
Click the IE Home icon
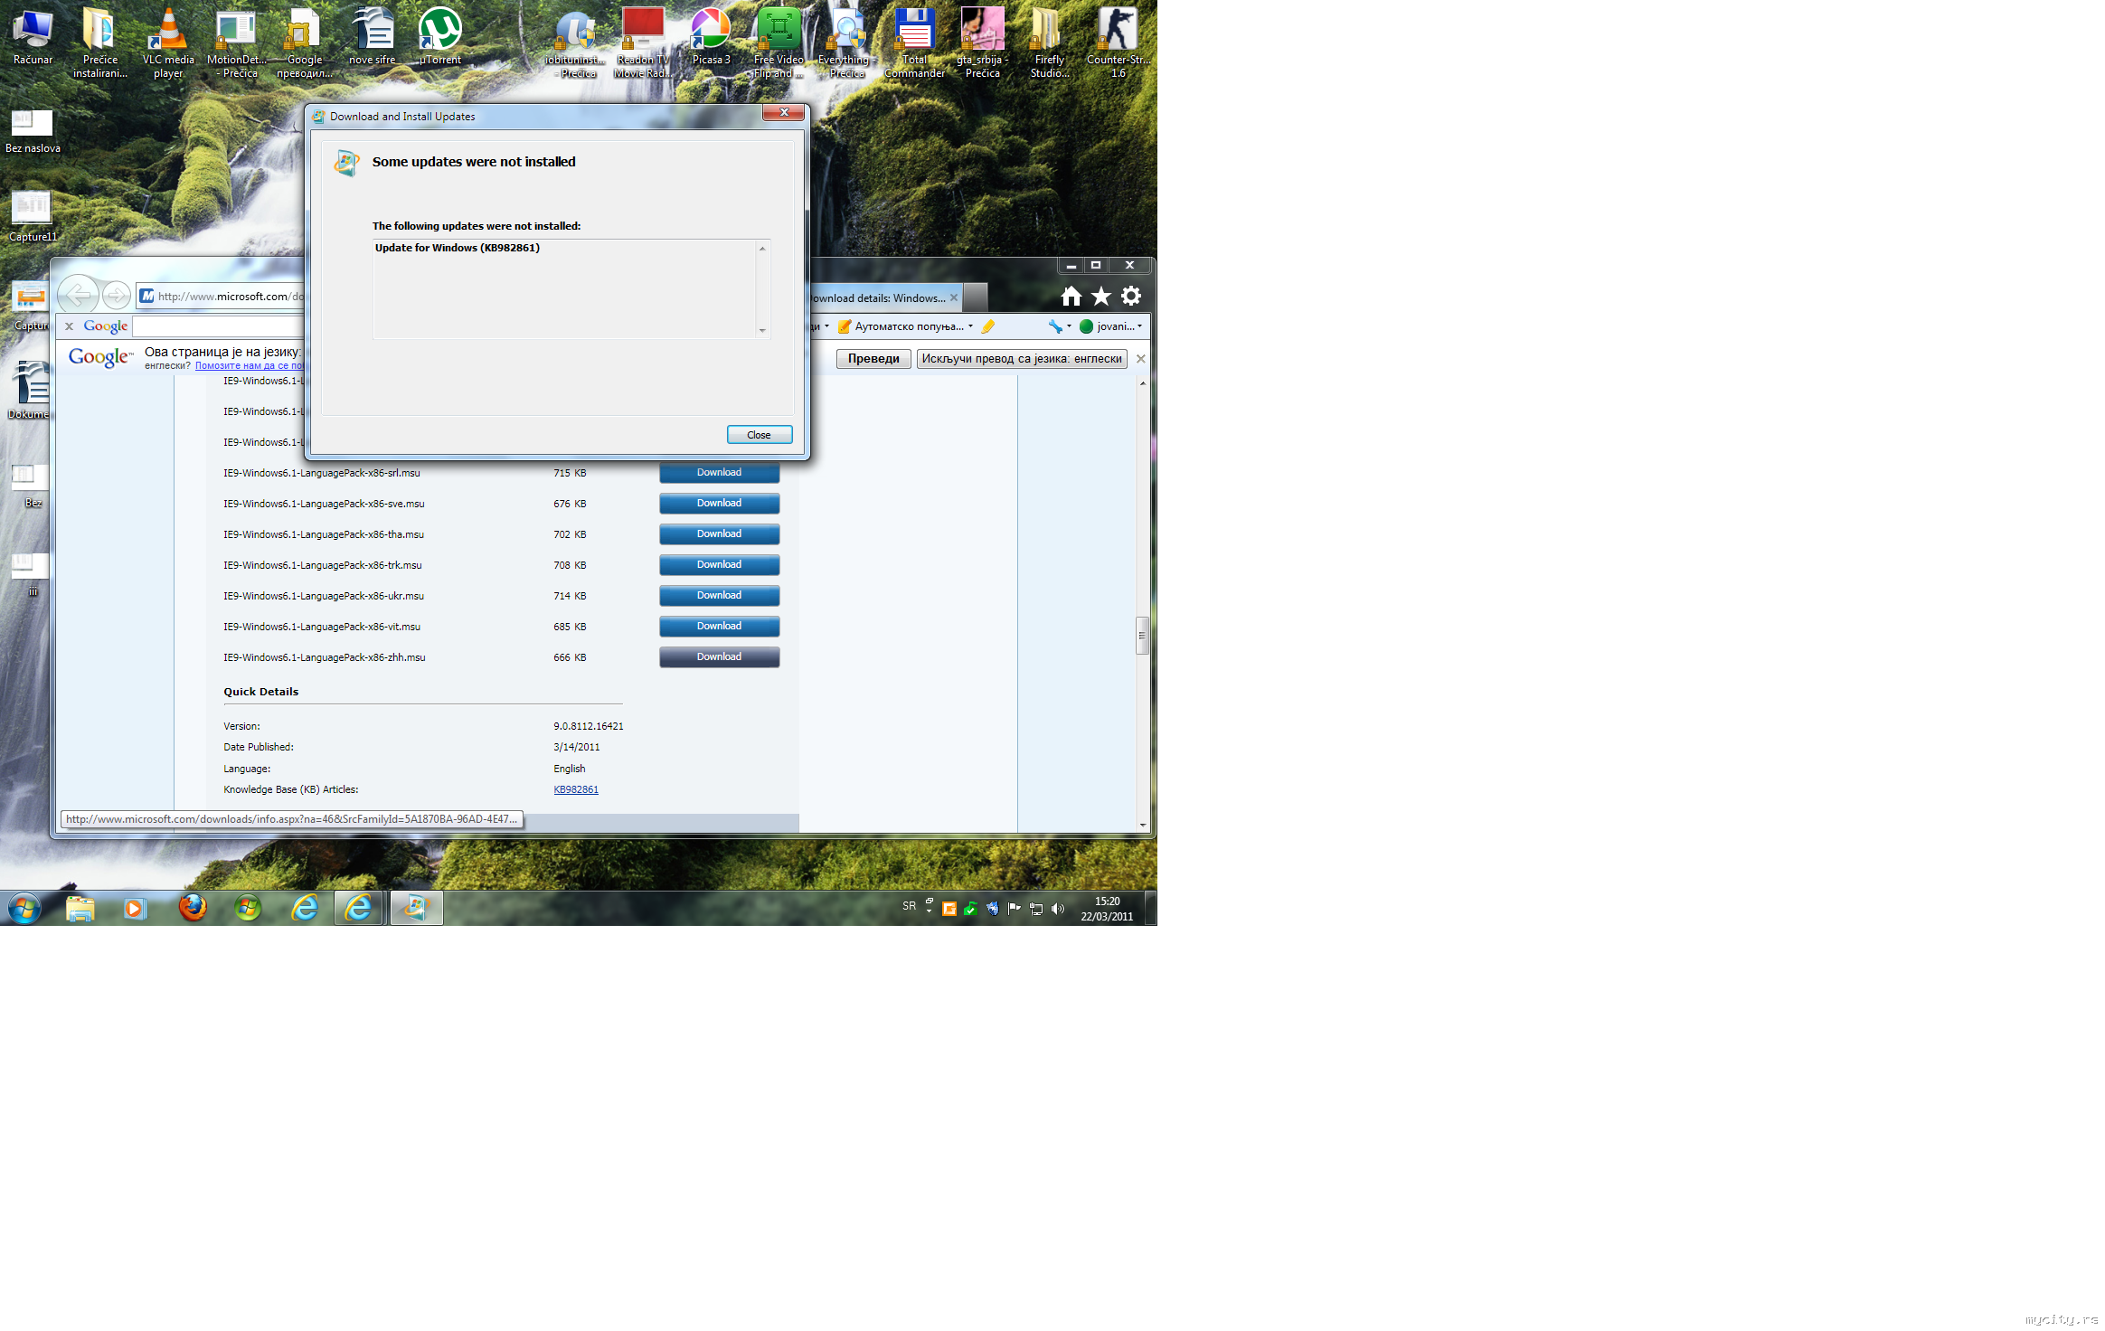(1071, 297)
